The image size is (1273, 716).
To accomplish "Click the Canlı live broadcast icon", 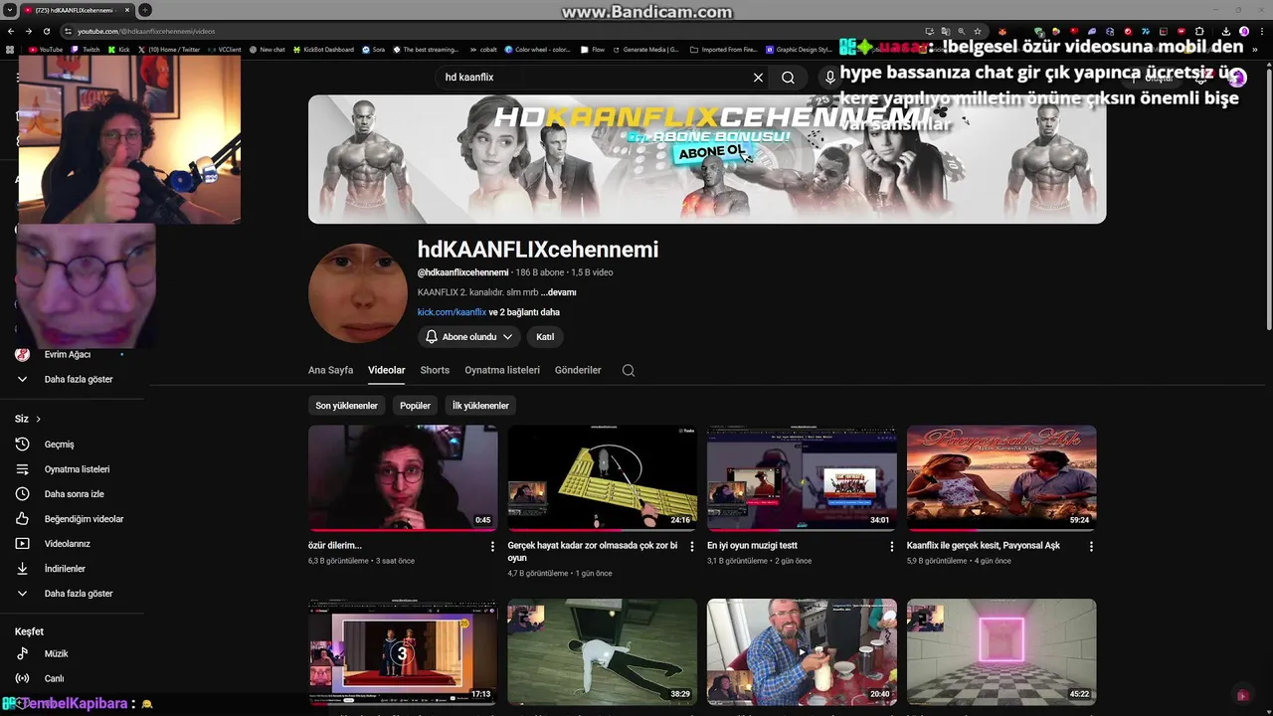I will click(x=22, y=678).
